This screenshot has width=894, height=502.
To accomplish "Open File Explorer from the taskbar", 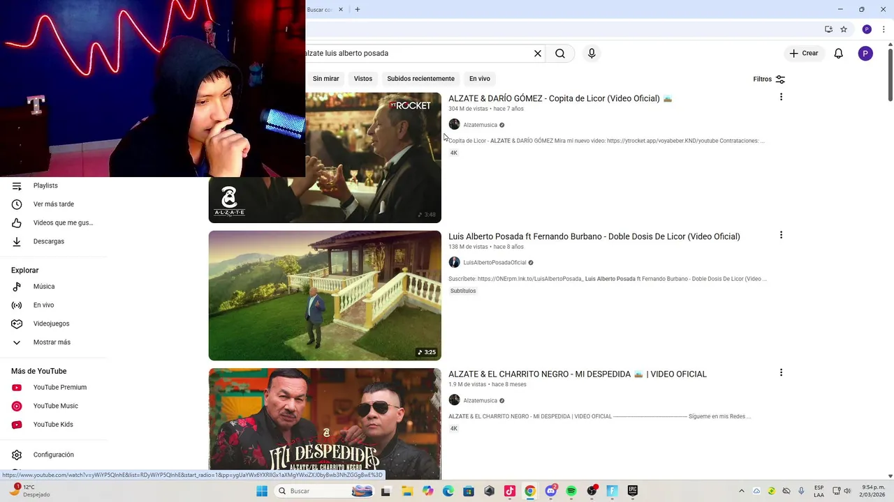I will [407, 491].
